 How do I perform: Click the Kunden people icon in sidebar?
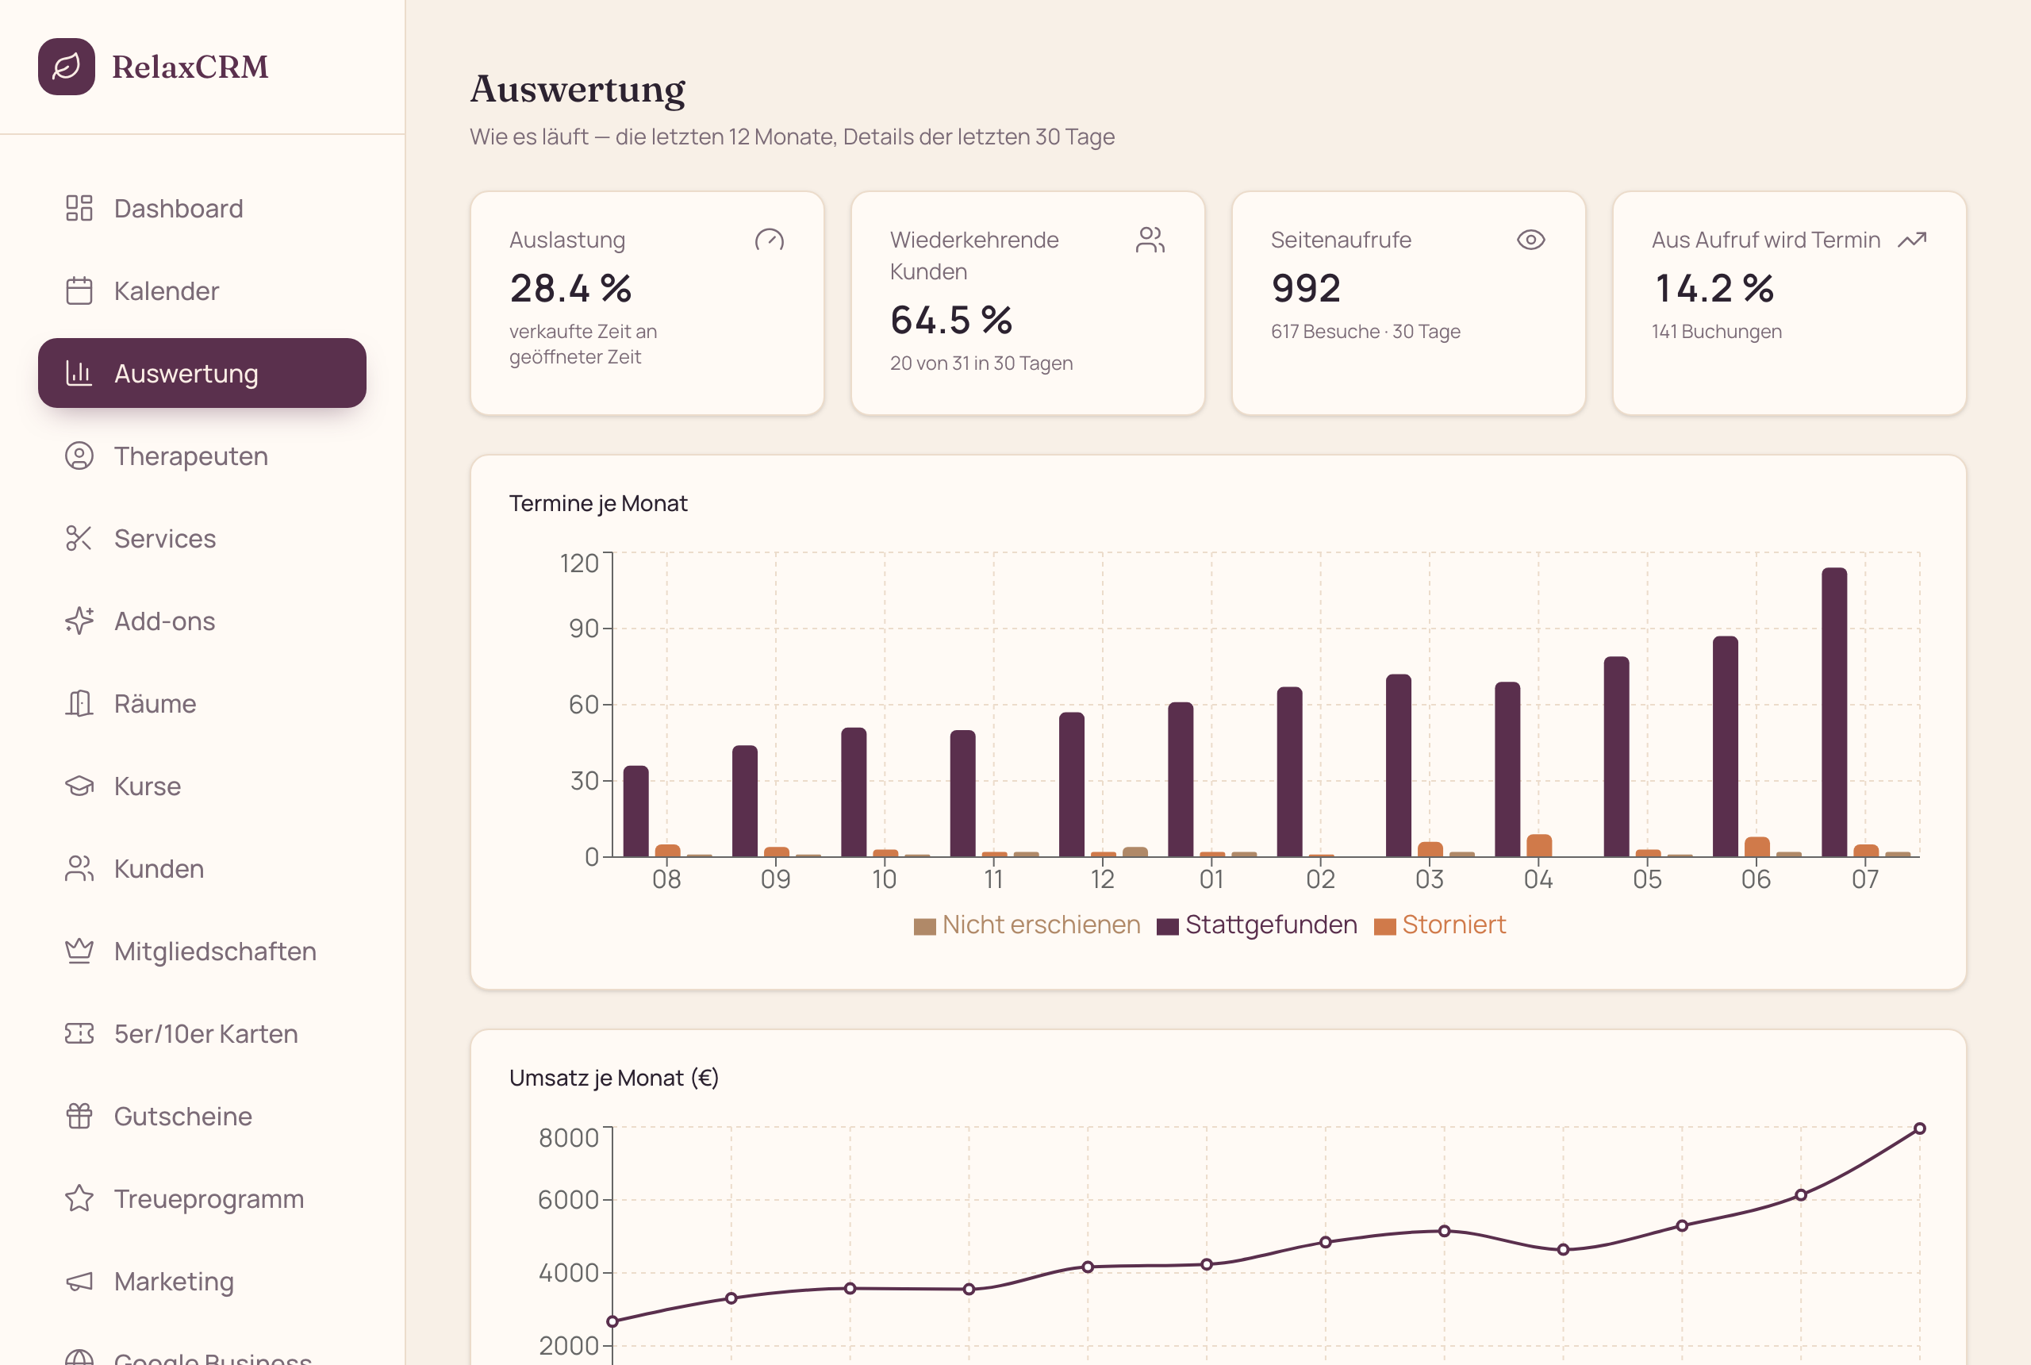pyautogui.click(x=79, y=868)
